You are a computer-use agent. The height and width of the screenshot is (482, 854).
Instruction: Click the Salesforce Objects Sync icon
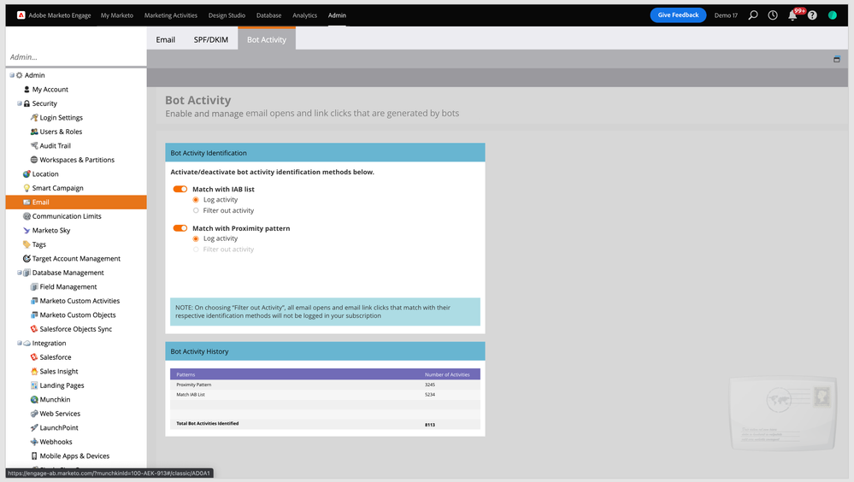(x=34, y=329)
